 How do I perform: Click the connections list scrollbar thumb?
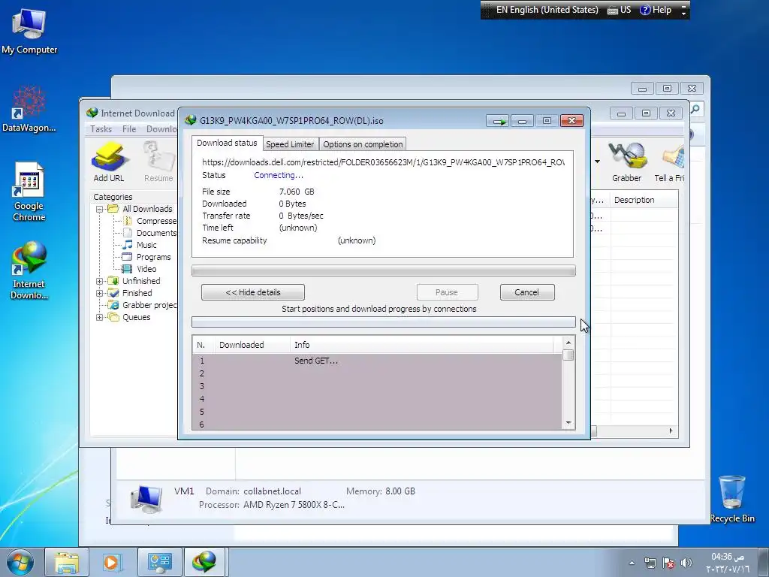[568, 355]
